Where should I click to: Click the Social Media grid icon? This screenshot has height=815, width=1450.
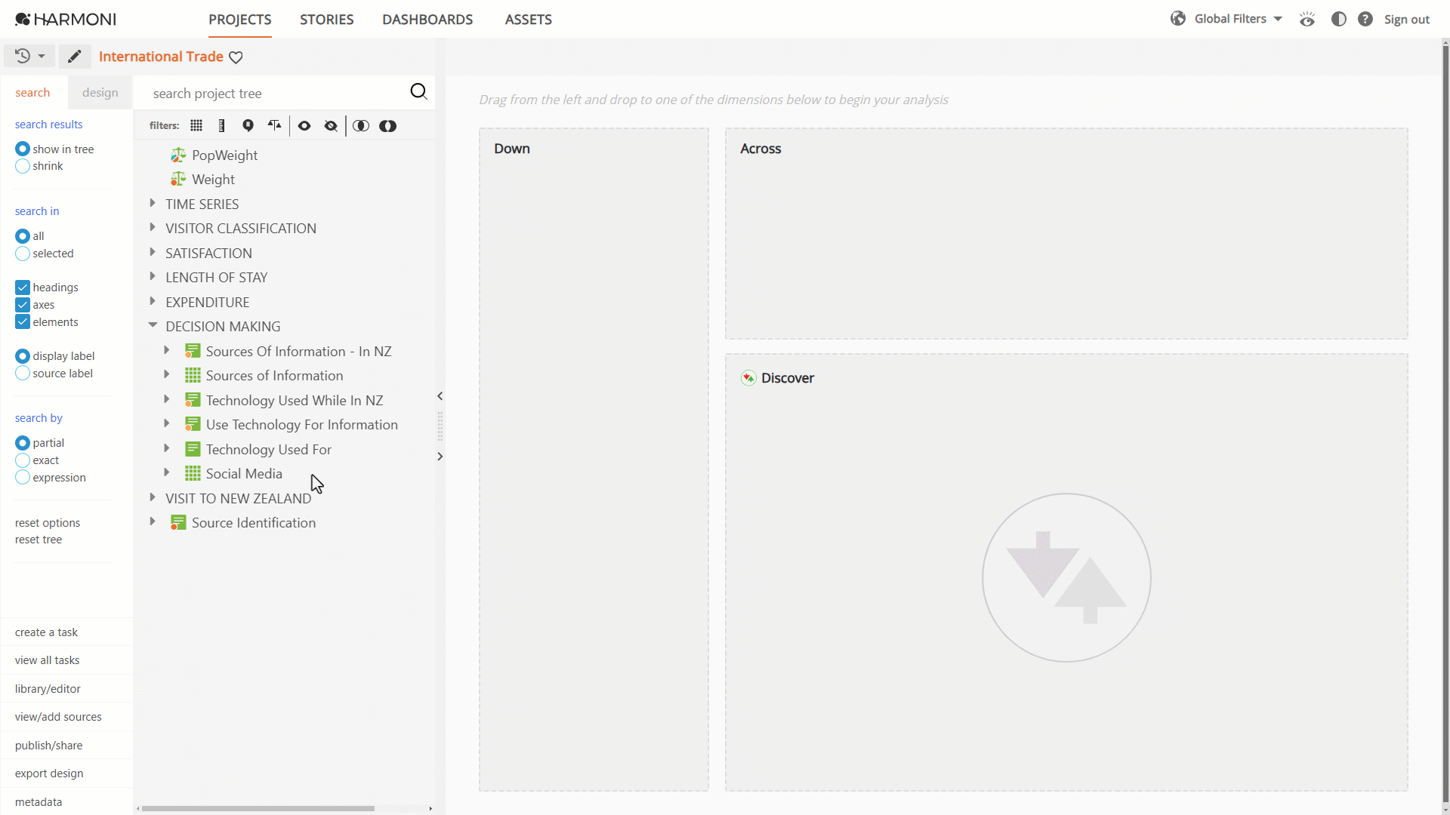(x=193, y=474)
